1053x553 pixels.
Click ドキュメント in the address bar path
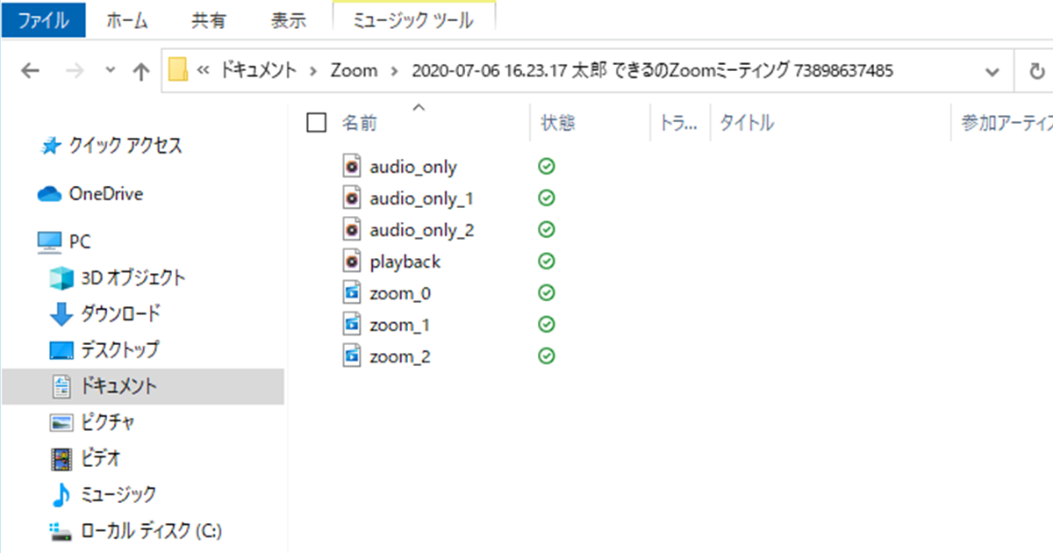coord(258,71)
